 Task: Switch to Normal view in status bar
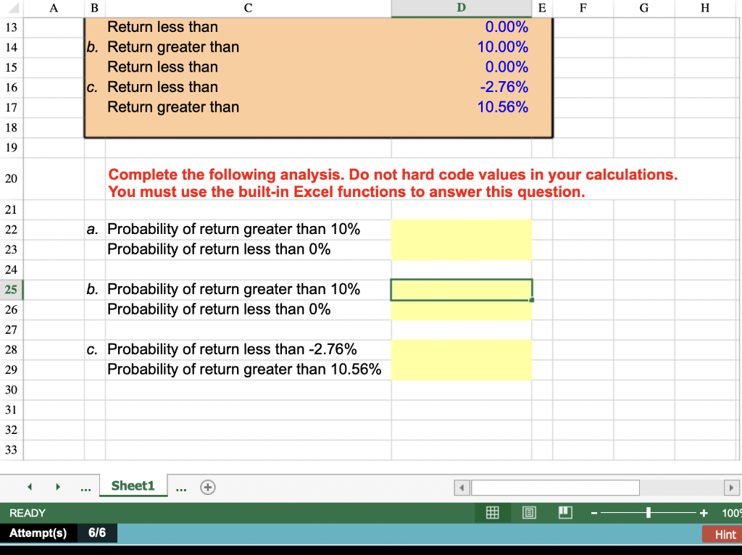click(x=493, y=512)
